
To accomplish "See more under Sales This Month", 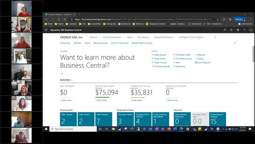I will [x=66, y=100].
